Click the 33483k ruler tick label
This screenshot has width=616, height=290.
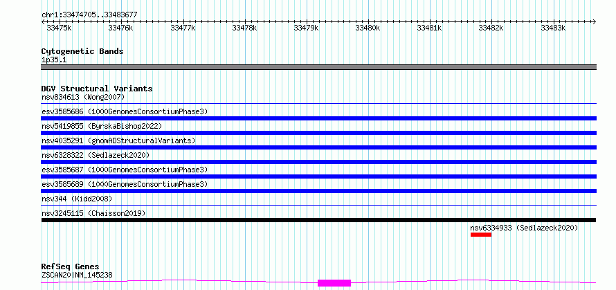tap(553, 28)
